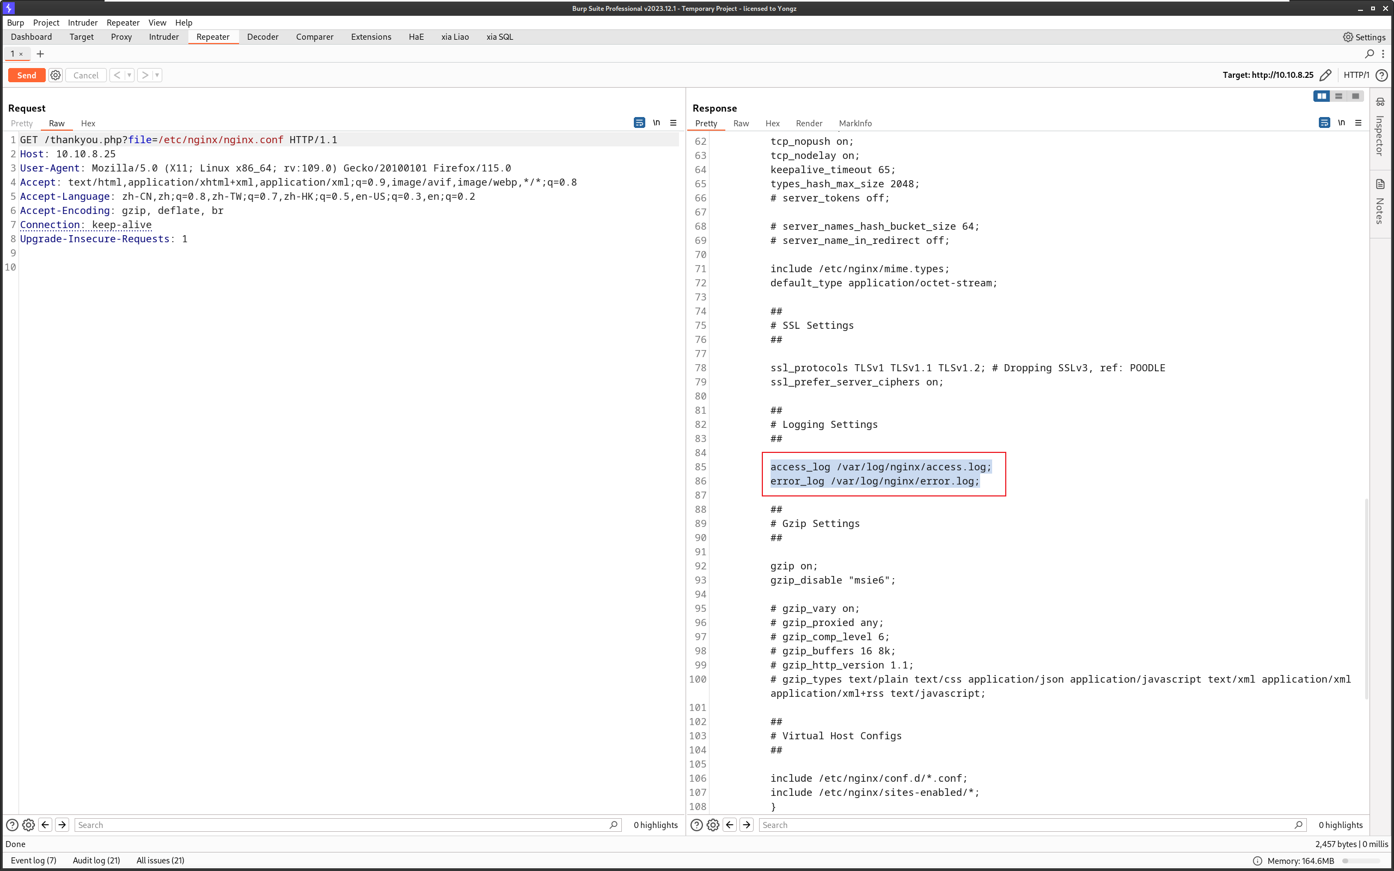Toggle request line wrap icon
1394x871 pixels.
coord(639,123)
